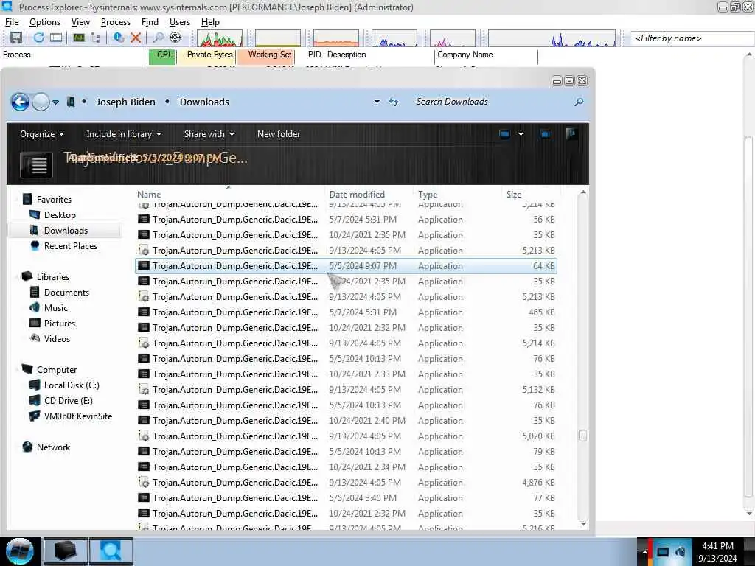755x566 pixels.
Task: Toggle the preview pane icon
Action: point(545,134)
